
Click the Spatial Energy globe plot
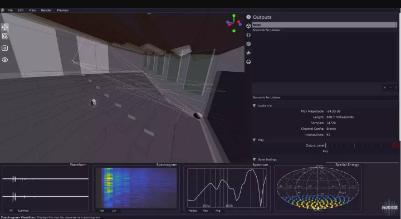click(318, 188)
